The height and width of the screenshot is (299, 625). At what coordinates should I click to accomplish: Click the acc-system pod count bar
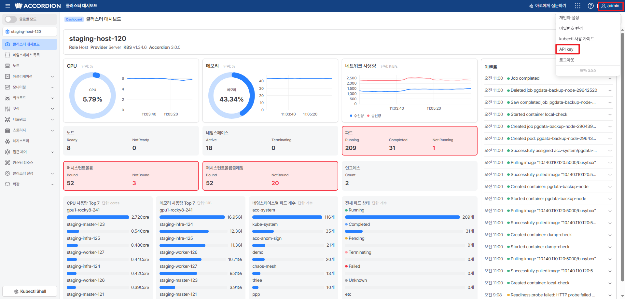point(287,217)
